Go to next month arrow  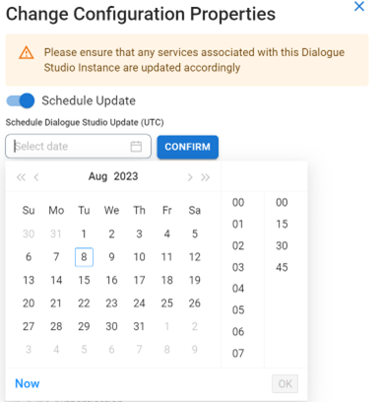click(x=190, y=177)
